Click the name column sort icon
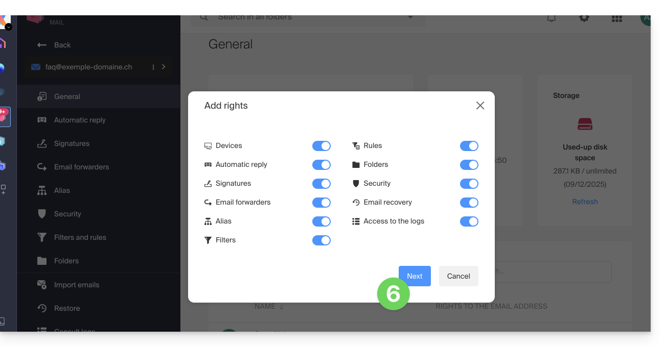Image resolution: width=666 pixels, height=347 pixels. point(281,307)
